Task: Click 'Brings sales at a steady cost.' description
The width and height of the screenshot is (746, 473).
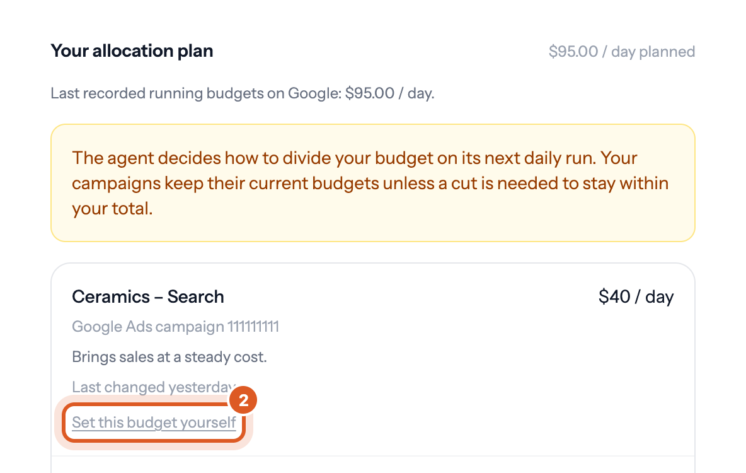Action: pyautogui.click(x=169, y=357)
